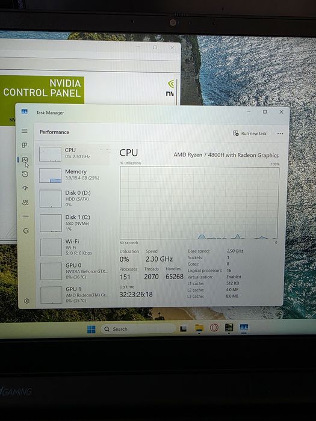Open the three-dots more options menu
This screenshot has width=316, height=421.
[x=280, y=134]
